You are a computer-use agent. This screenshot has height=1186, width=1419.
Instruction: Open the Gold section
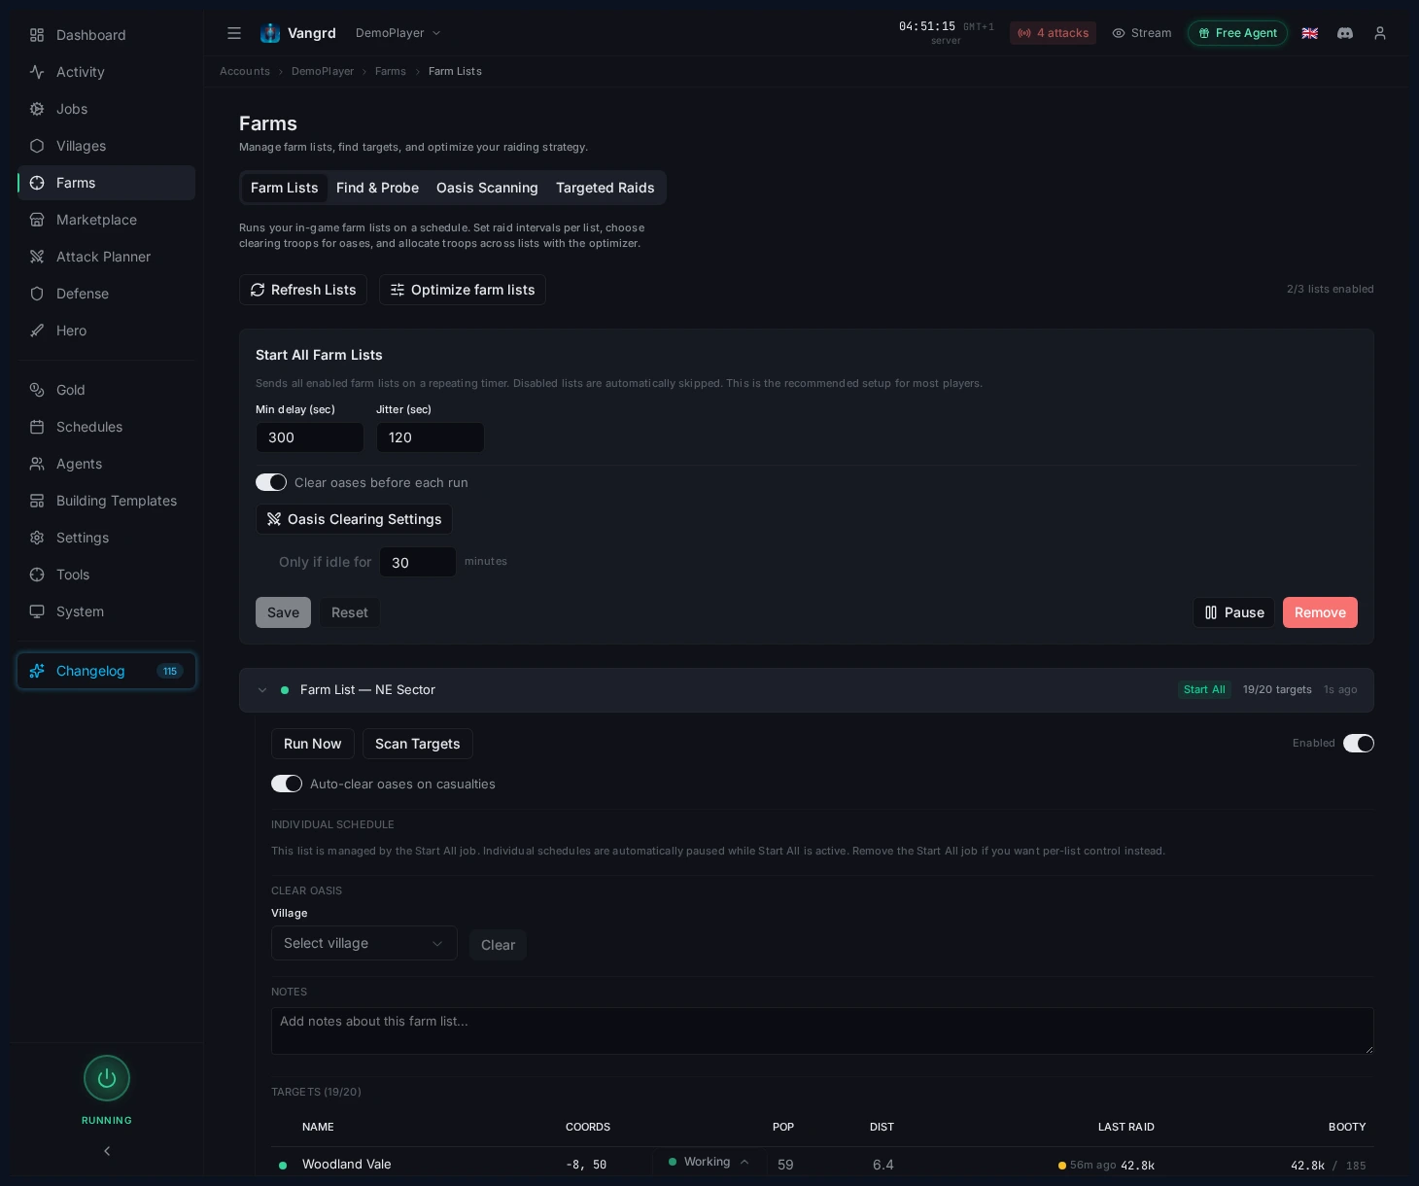point(70,390)
